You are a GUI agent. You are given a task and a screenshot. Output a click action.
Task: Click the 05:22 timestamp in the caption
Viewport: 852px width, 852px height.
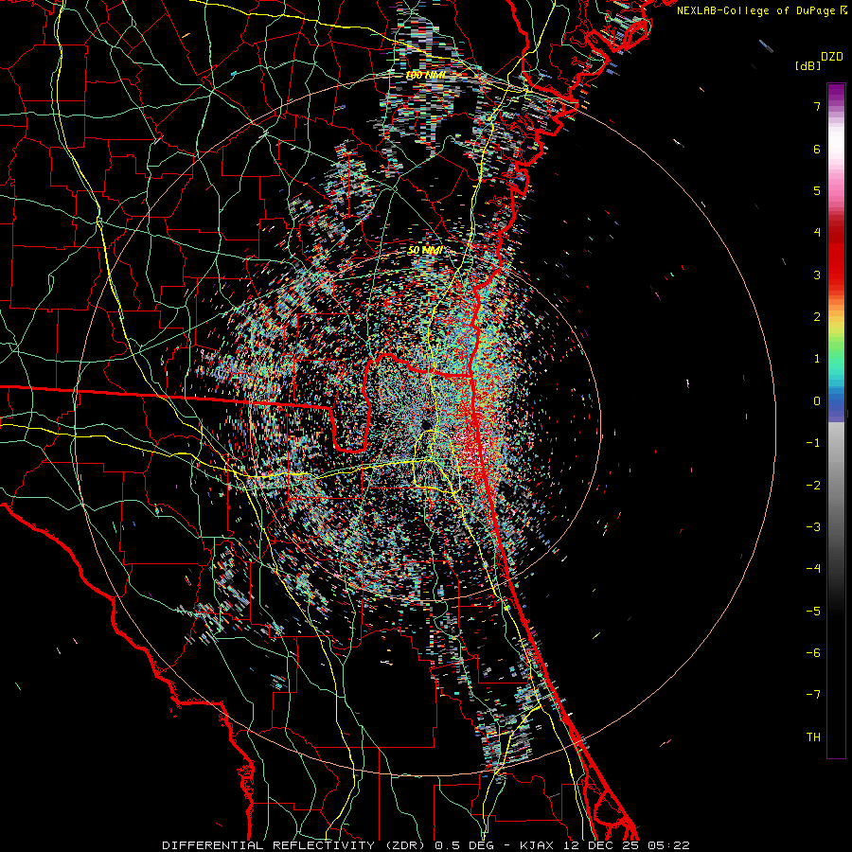(x=671, y=845)
